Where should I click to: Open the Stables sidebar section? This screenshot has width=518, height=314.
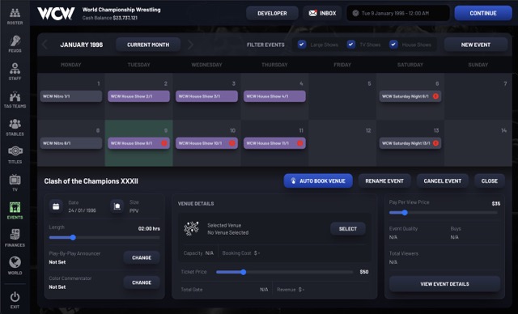click(15, 127)
